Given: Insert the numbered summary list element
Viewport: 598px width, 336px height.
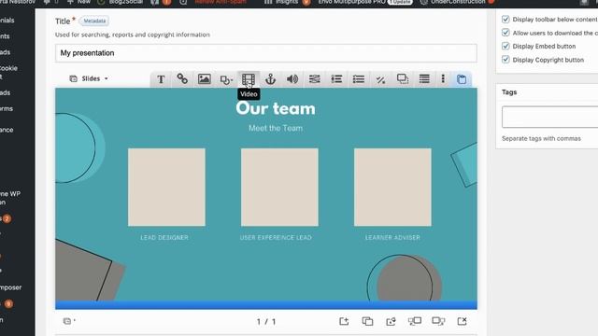Looking at the screenshot, I should coord(336,78).
